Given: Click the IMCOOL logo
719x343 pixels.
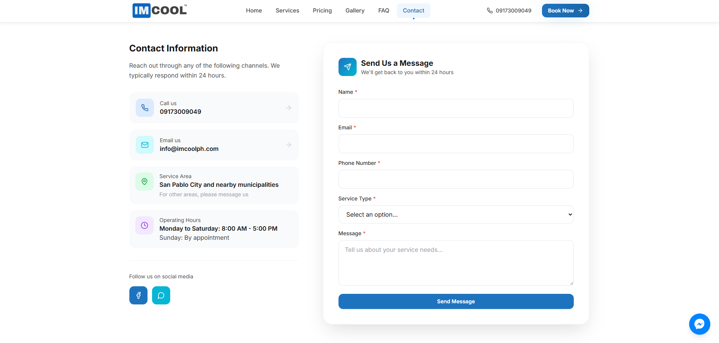Looking at the screenshot, I should [x=160, y=11].
